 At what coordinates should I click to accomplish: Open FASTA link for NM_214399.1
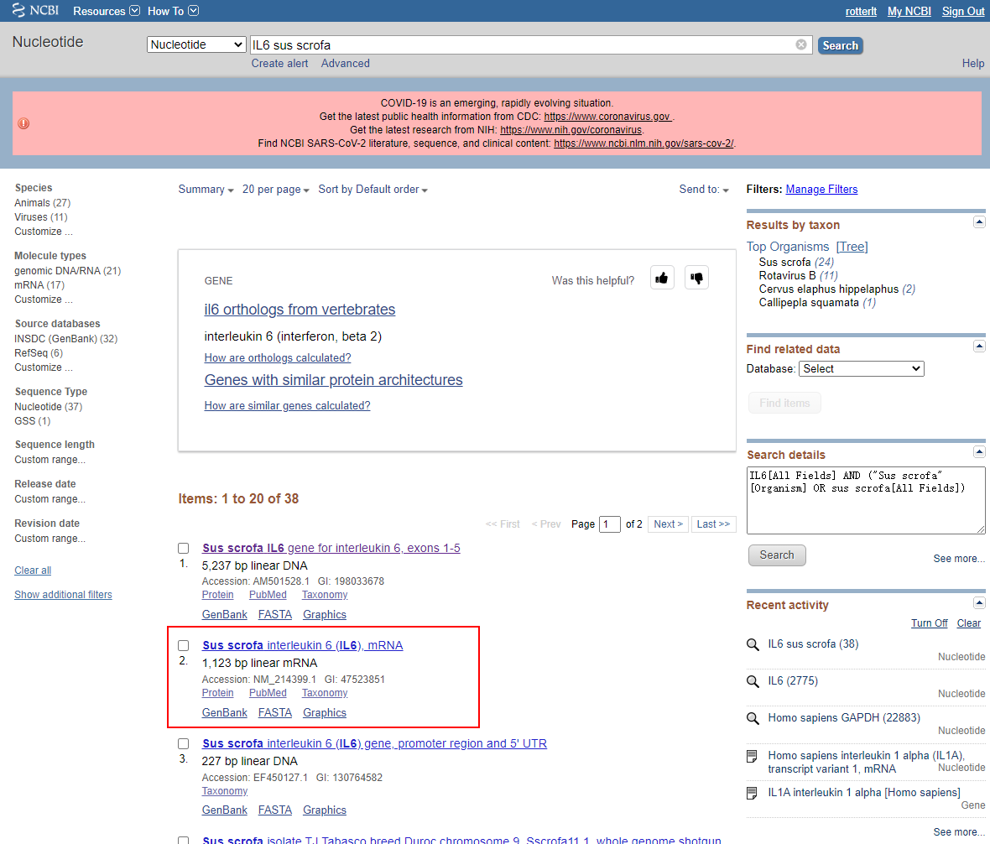click(275, 712)
